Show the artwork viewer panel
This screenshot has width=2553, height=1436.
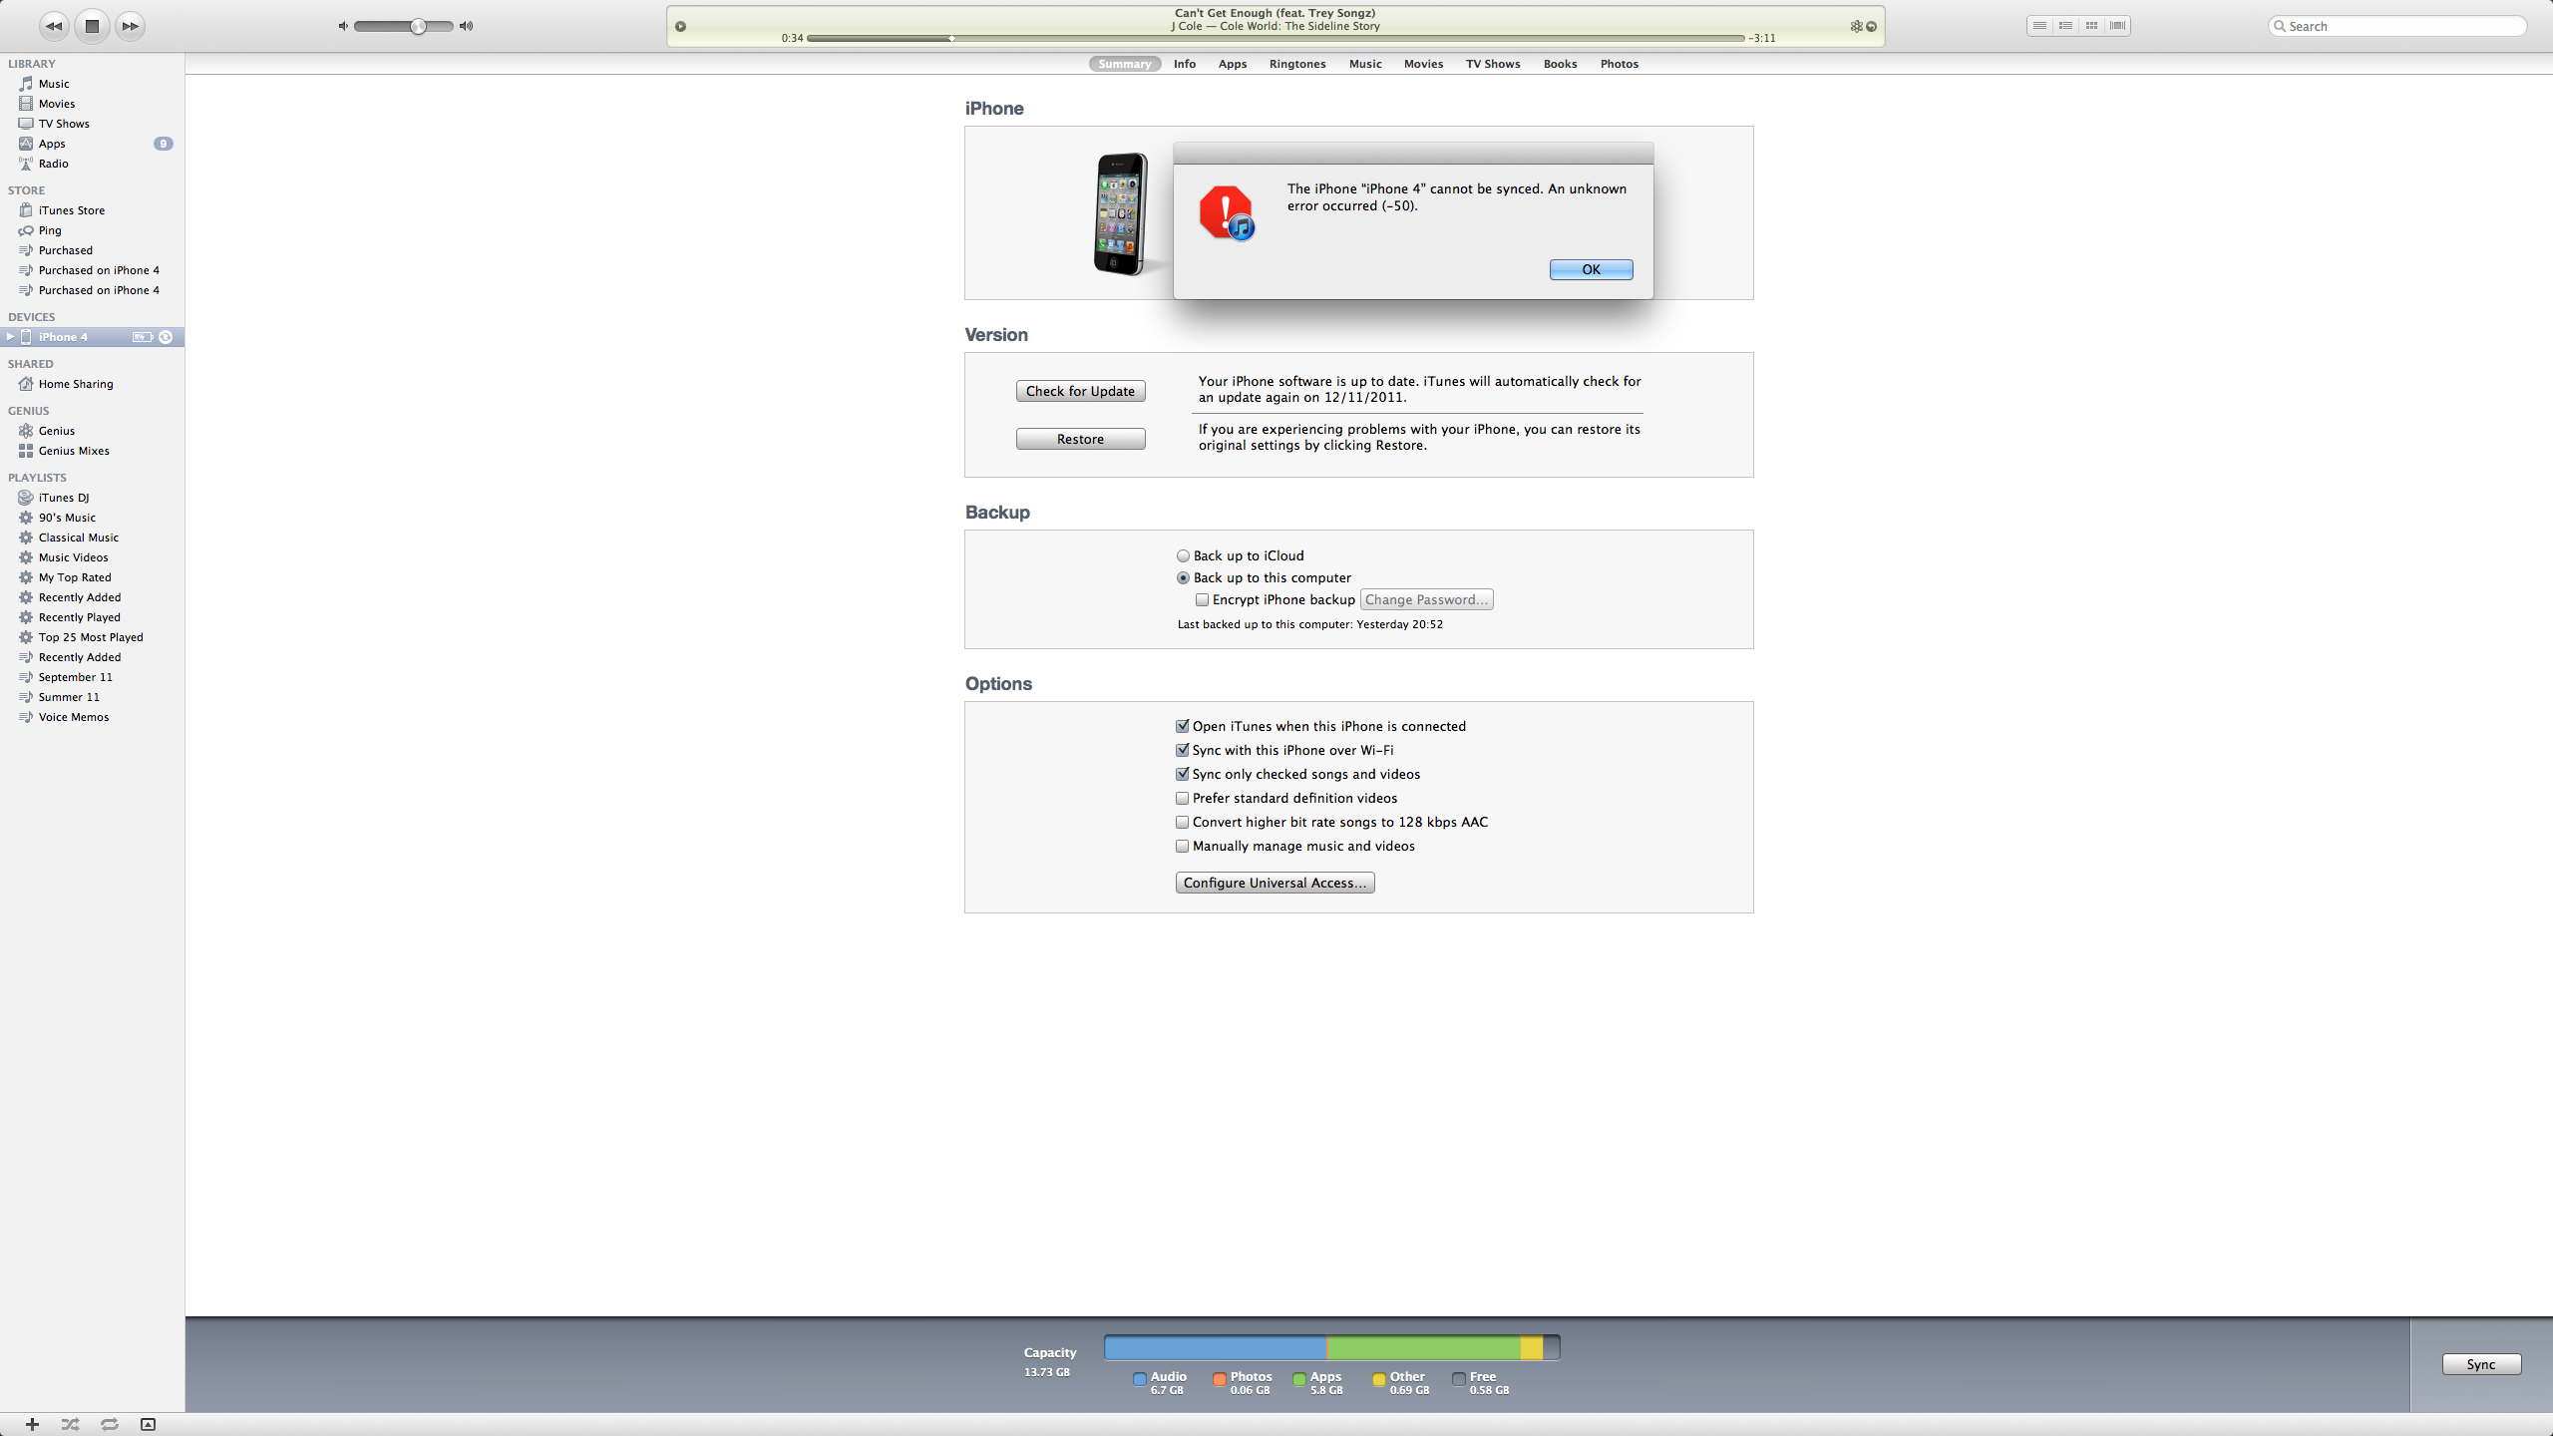pos(148,1424)
